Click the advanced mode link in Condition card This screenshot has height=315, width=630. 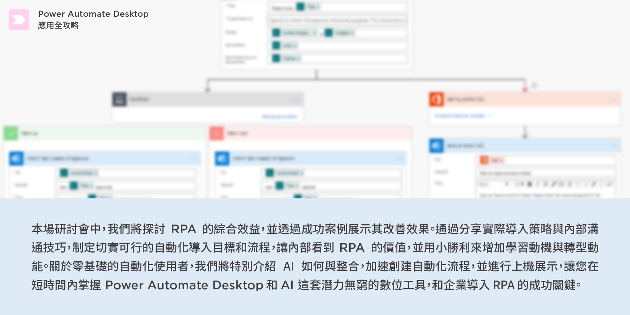(279, 117)
